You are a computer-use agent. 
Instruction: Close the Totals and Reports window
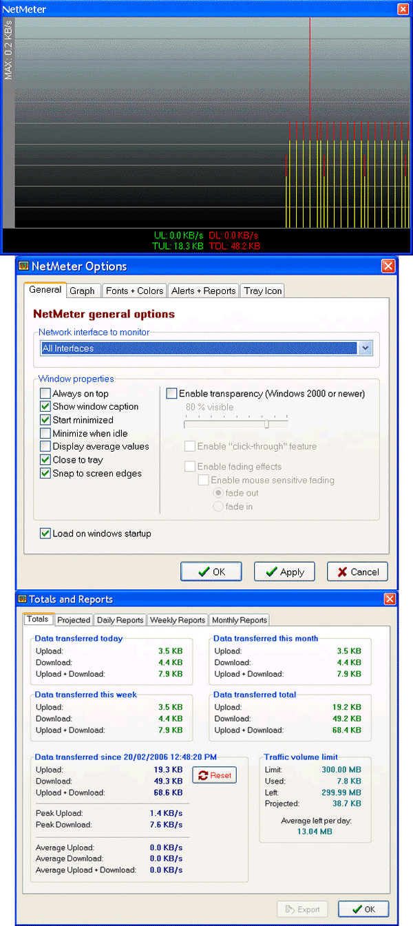click(x=390, y=599)
